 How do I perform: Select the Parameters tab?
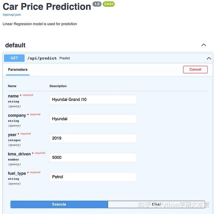(18, 70)
